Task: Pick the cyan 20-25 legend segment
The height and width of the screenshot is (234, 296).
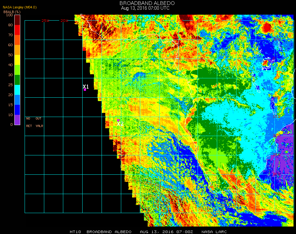Action: click(17, 90)
